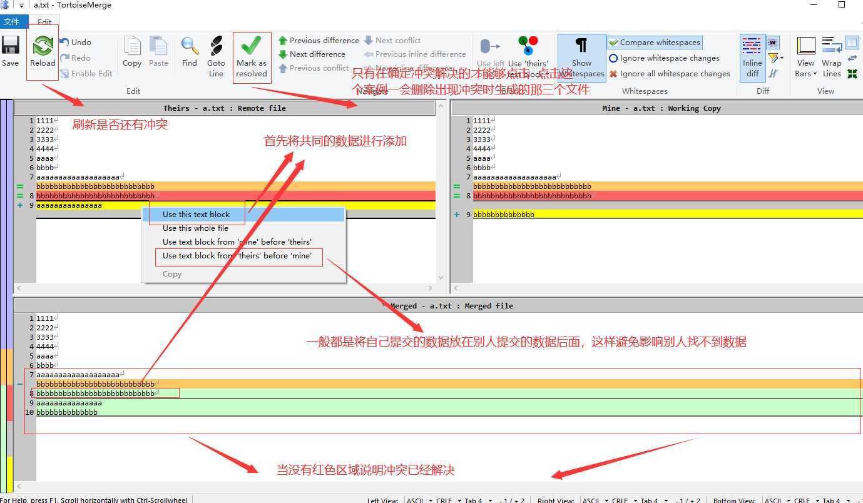Click the blue swap-views arrows icon
Viewport: 863px width, 503px height.
pos(852,58)
